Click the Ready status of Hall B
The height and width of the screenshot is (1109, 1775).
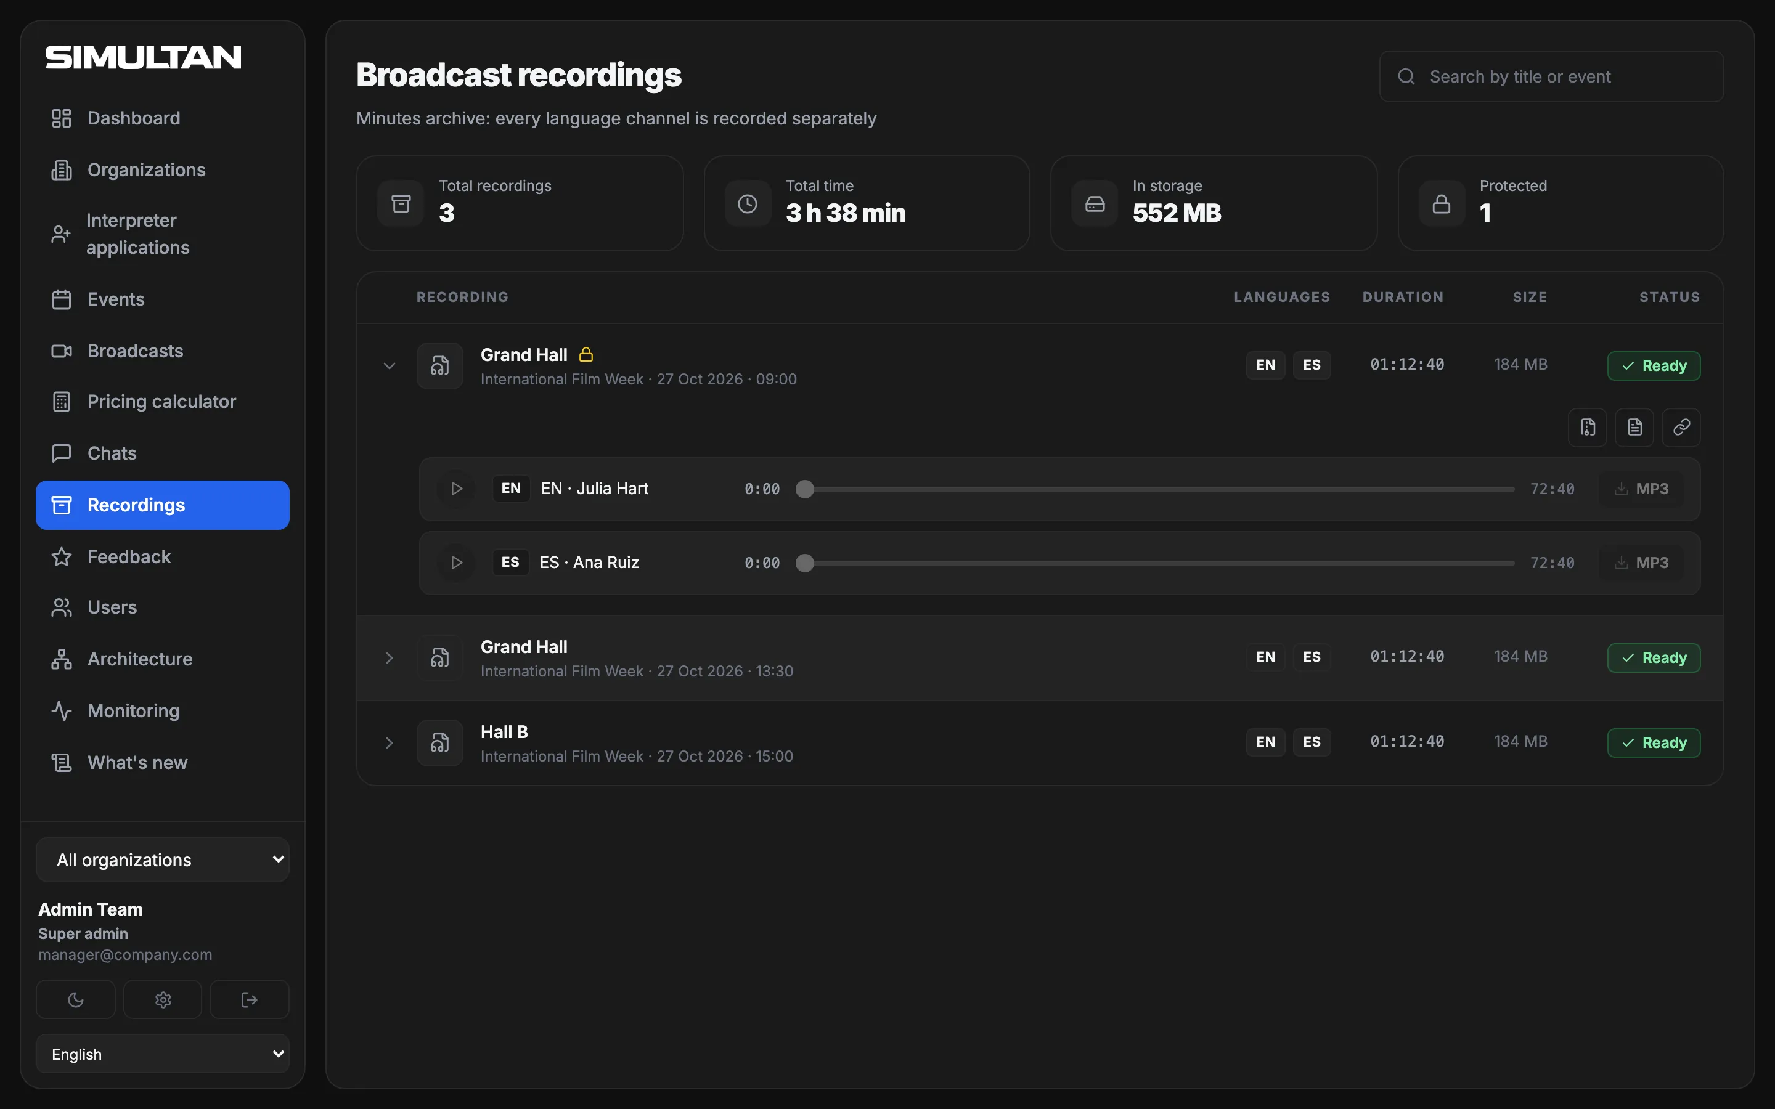1654,743
